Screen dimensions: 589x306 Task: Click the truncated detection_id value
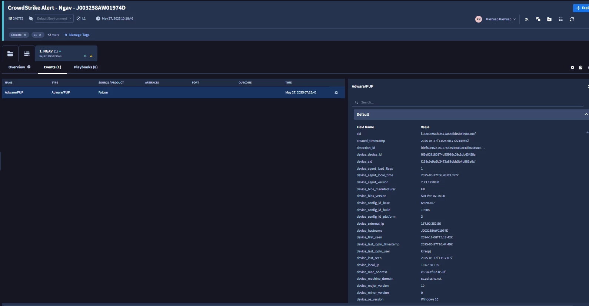(x=453, y=148)
